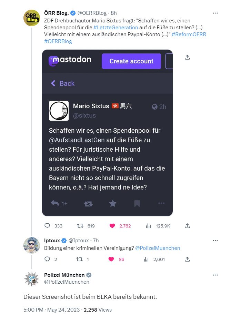Open more options on Polizei München tweet
251x314 pixels.
tap(215, 275)
